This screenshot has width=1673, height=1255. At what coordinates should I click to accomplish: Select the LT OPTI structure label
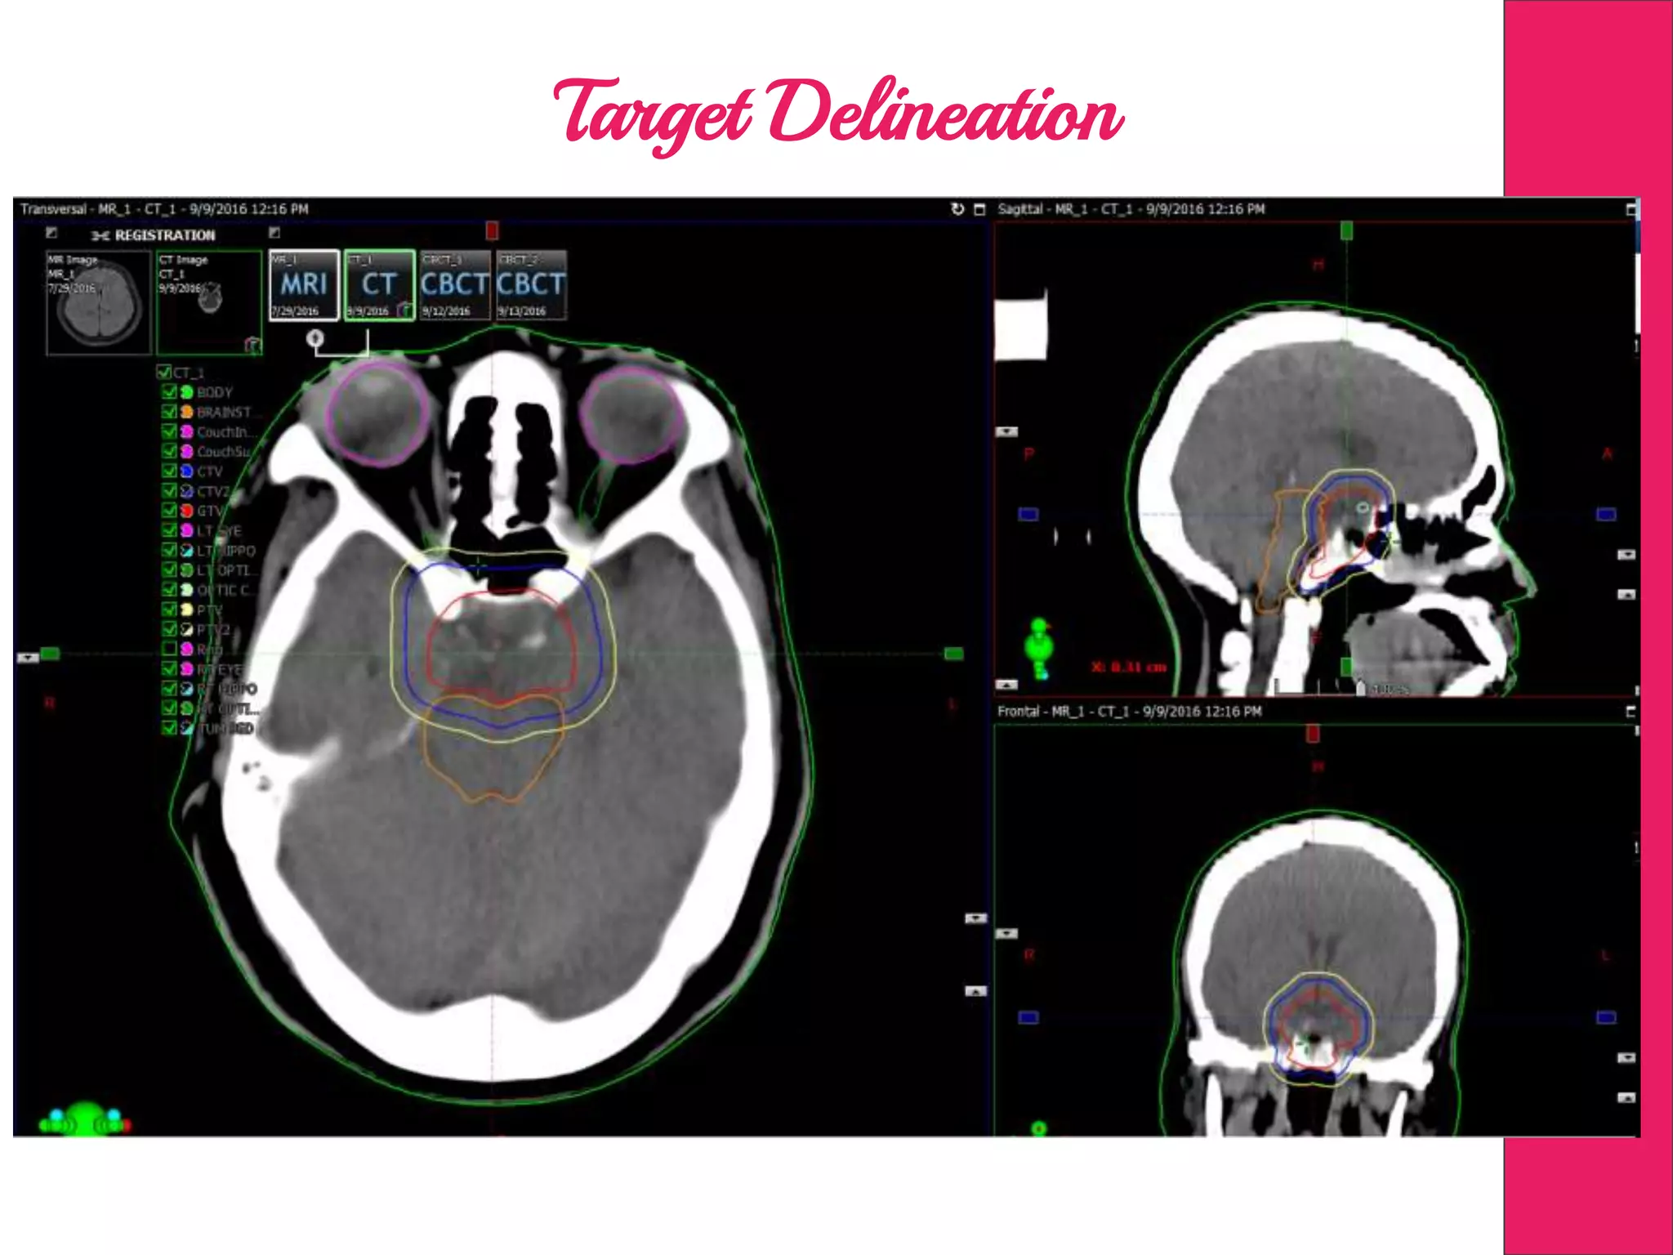227,570
